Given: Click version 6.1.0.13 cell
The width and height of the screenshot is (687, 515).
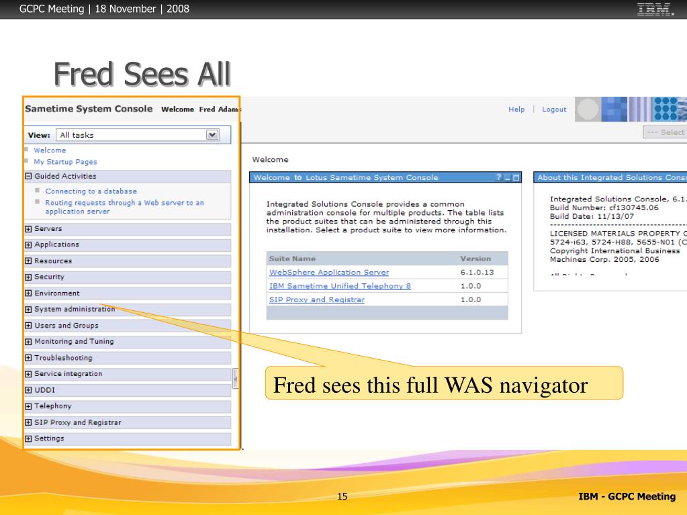Looking at the screenshot, I should (477, 272).
